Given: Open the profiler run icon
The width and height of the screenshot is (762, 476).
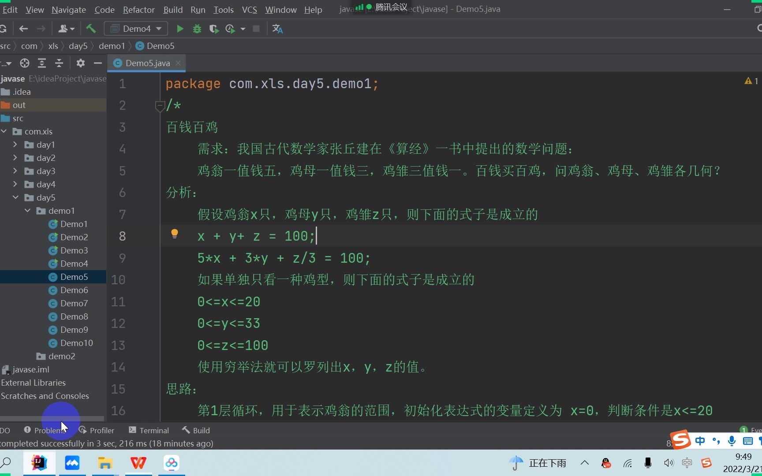Looking at the screenshot, I should [x=230, y=29].
